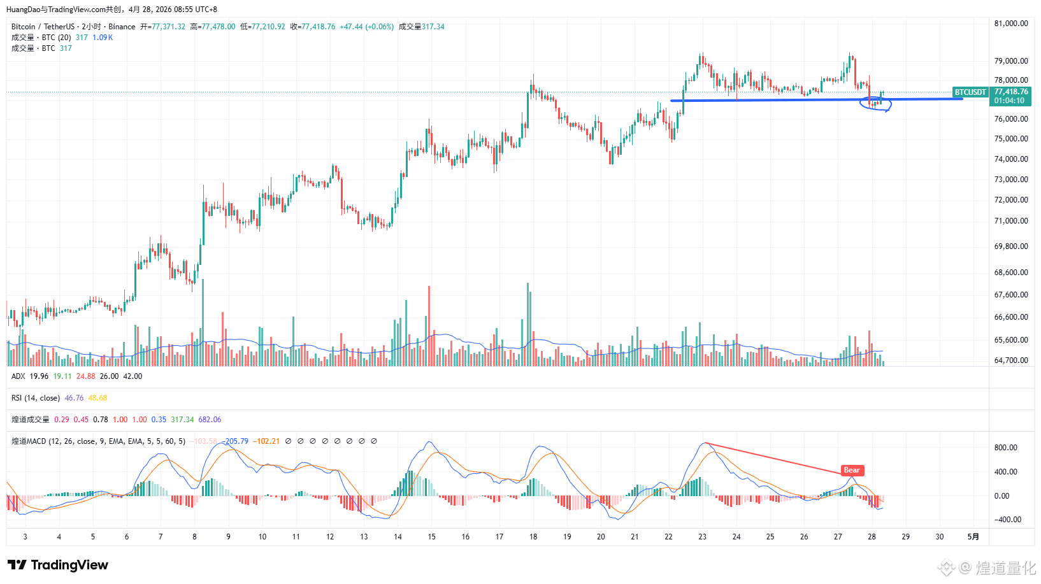1041x584 pixels.
Task: Click date 13 on the time axis
Action: [364, 537]
